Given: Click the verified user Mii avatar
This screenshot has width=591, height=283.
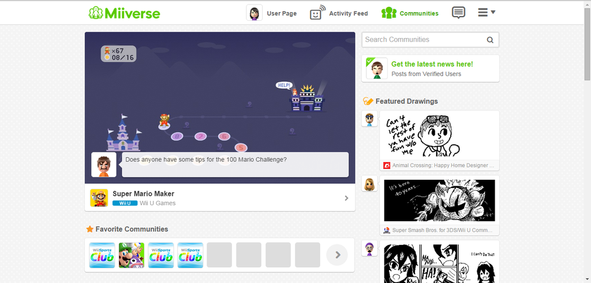Looking at the screenshot, I should coord(376,69).
